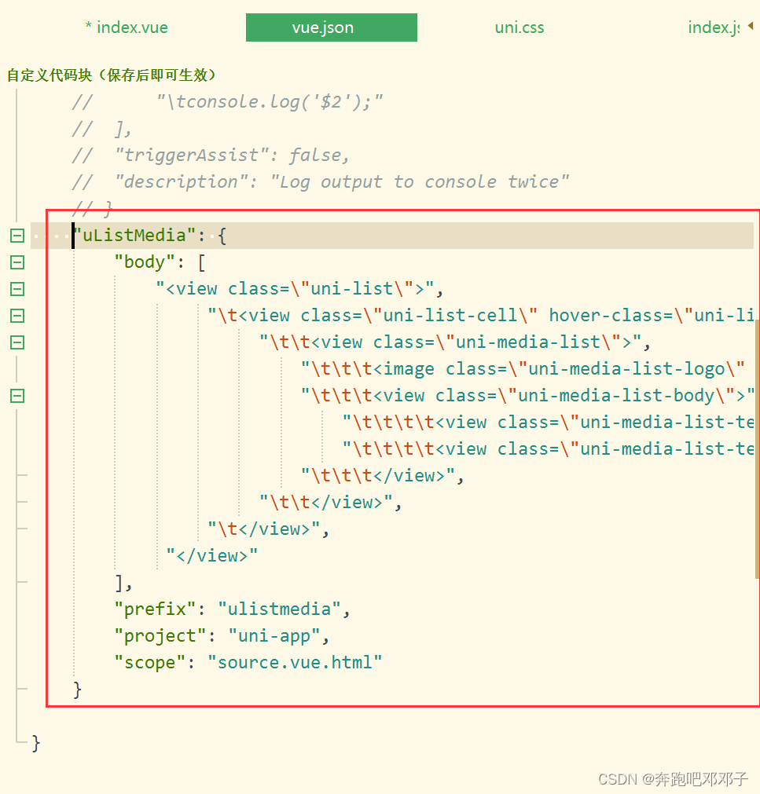Viewport: 760px width, 794px height.
Task: Click the "ulistmedia" prefix value
Action: pos(279,609)
